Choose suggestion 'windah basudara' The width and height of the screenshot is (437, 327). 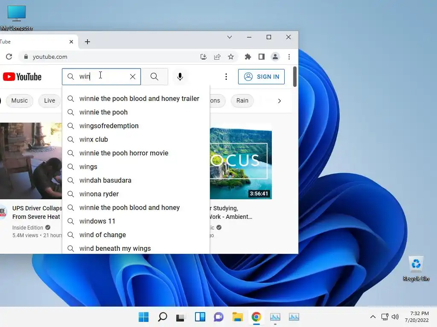(x=136, y=180)
